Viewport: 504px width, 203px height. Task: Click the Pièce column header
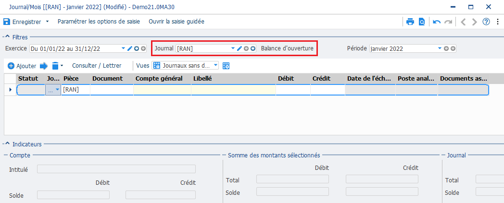[76, 79]
